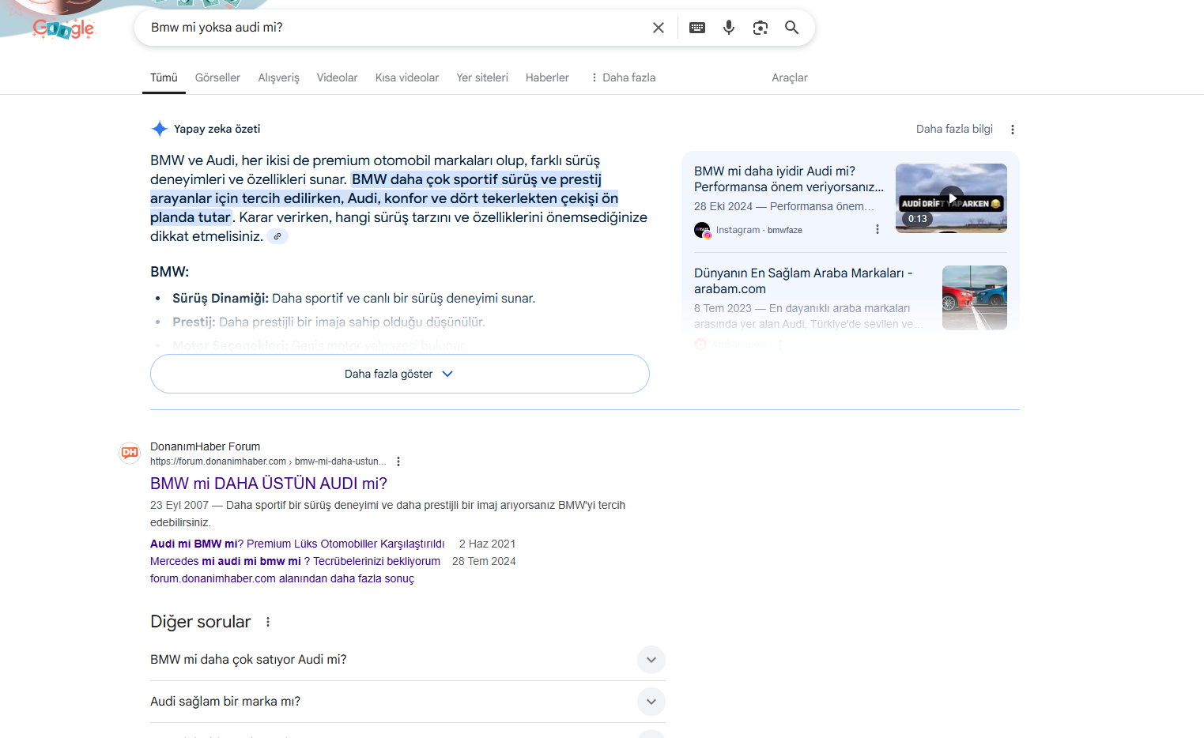Switch to the Görseller tab
This screenshot has height=738, width=1204.
click(217, 77)
